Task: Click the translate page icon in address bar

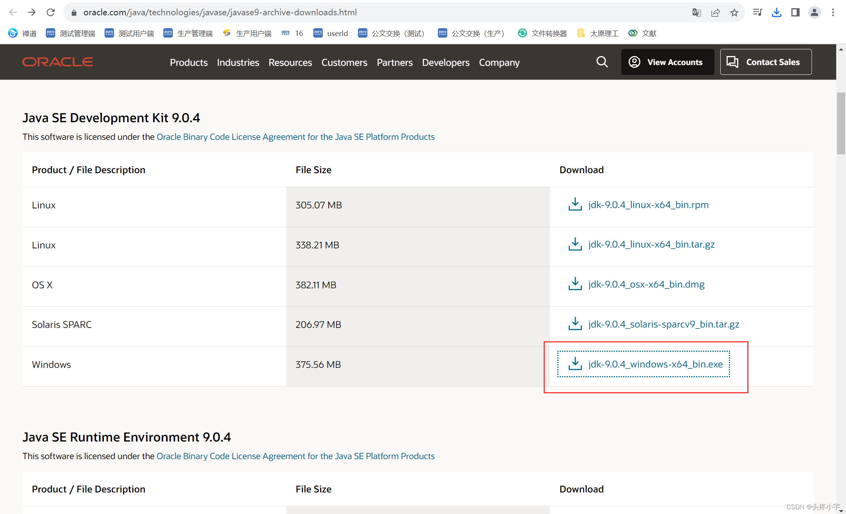Action: 696,13
